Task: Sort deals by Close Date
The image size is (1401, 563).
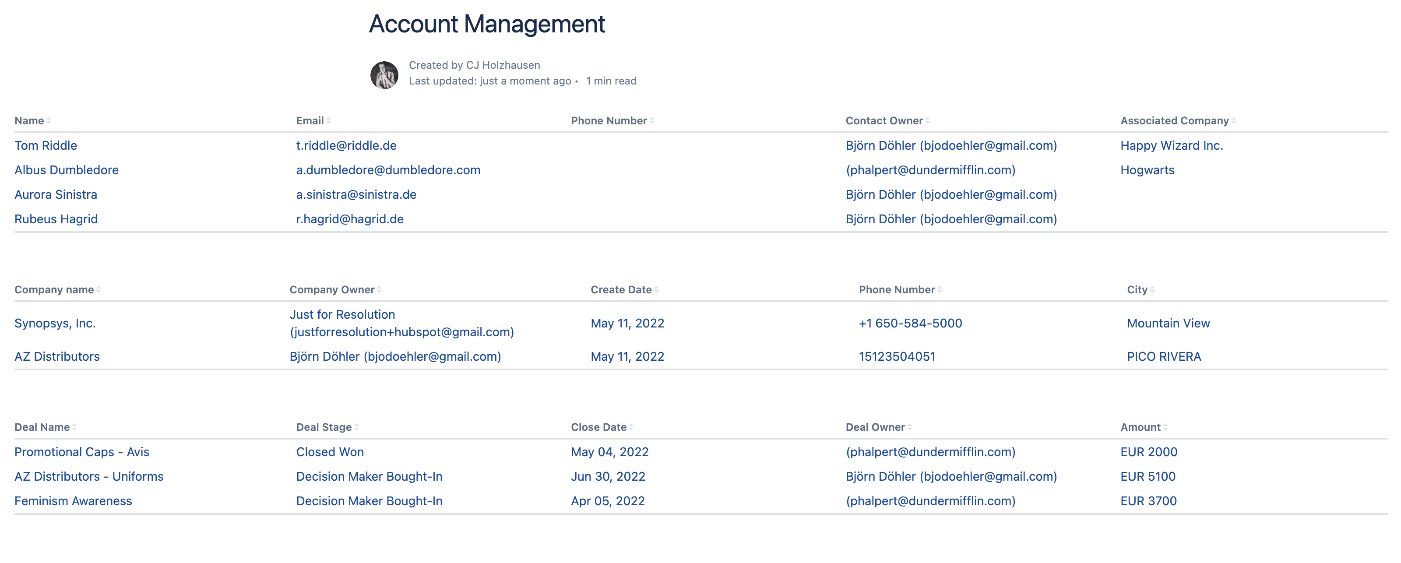Action: [631, 428]
